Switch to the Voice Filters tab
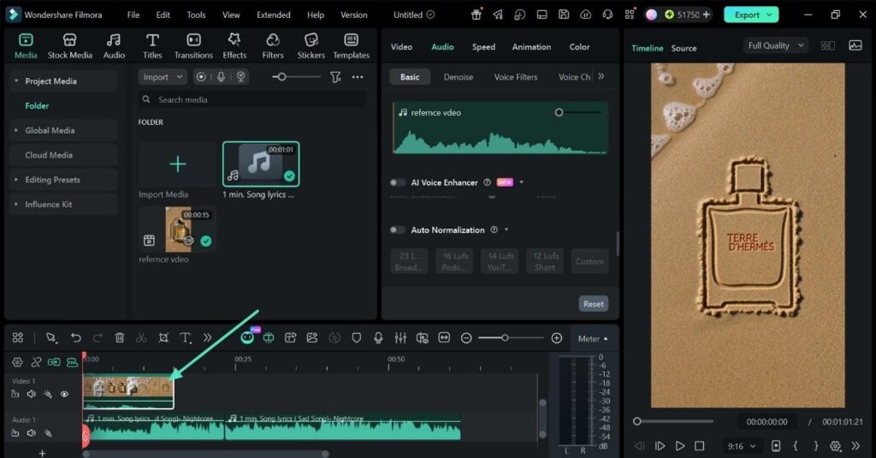Viewport: 876px width, 458px height. pos(516,77)
